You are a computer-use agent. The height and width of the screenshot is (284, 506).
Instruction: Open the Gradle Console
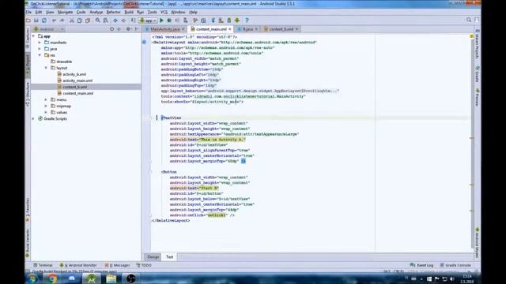point(455,265)
